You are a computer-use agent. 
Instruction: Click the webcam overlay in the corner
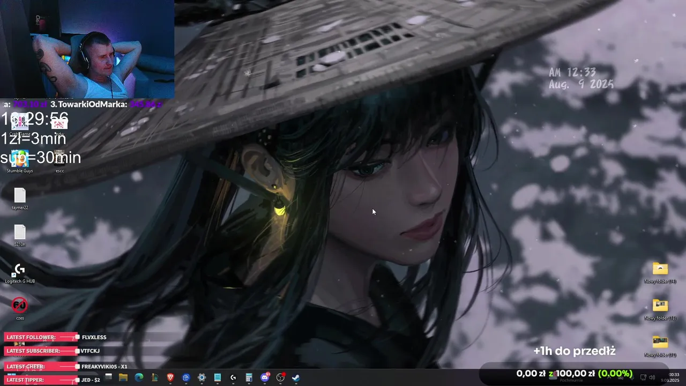pos(87,49)
